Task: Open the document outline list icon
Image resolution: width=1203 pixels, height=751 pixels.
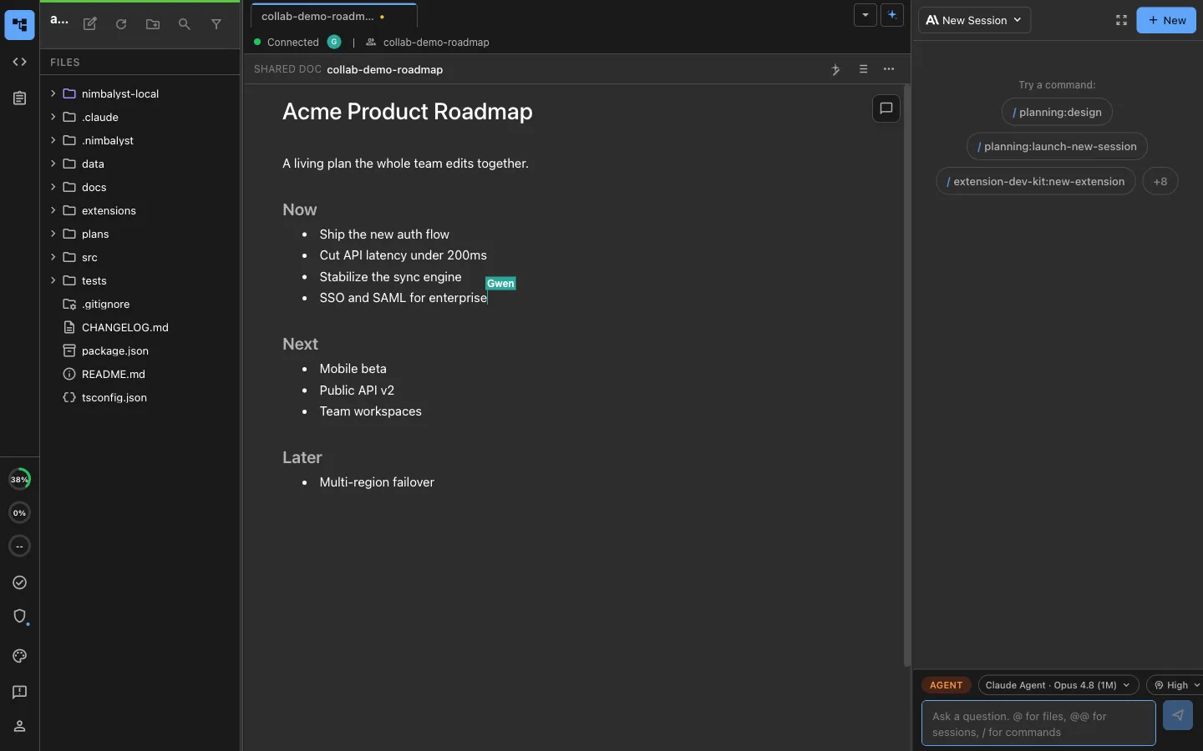Action: pyautogui.click(x=863, y=69)
